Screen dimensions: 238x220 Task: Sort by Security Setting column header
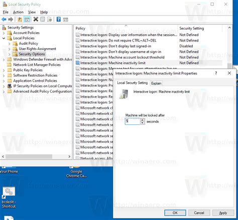pos(200,28)
